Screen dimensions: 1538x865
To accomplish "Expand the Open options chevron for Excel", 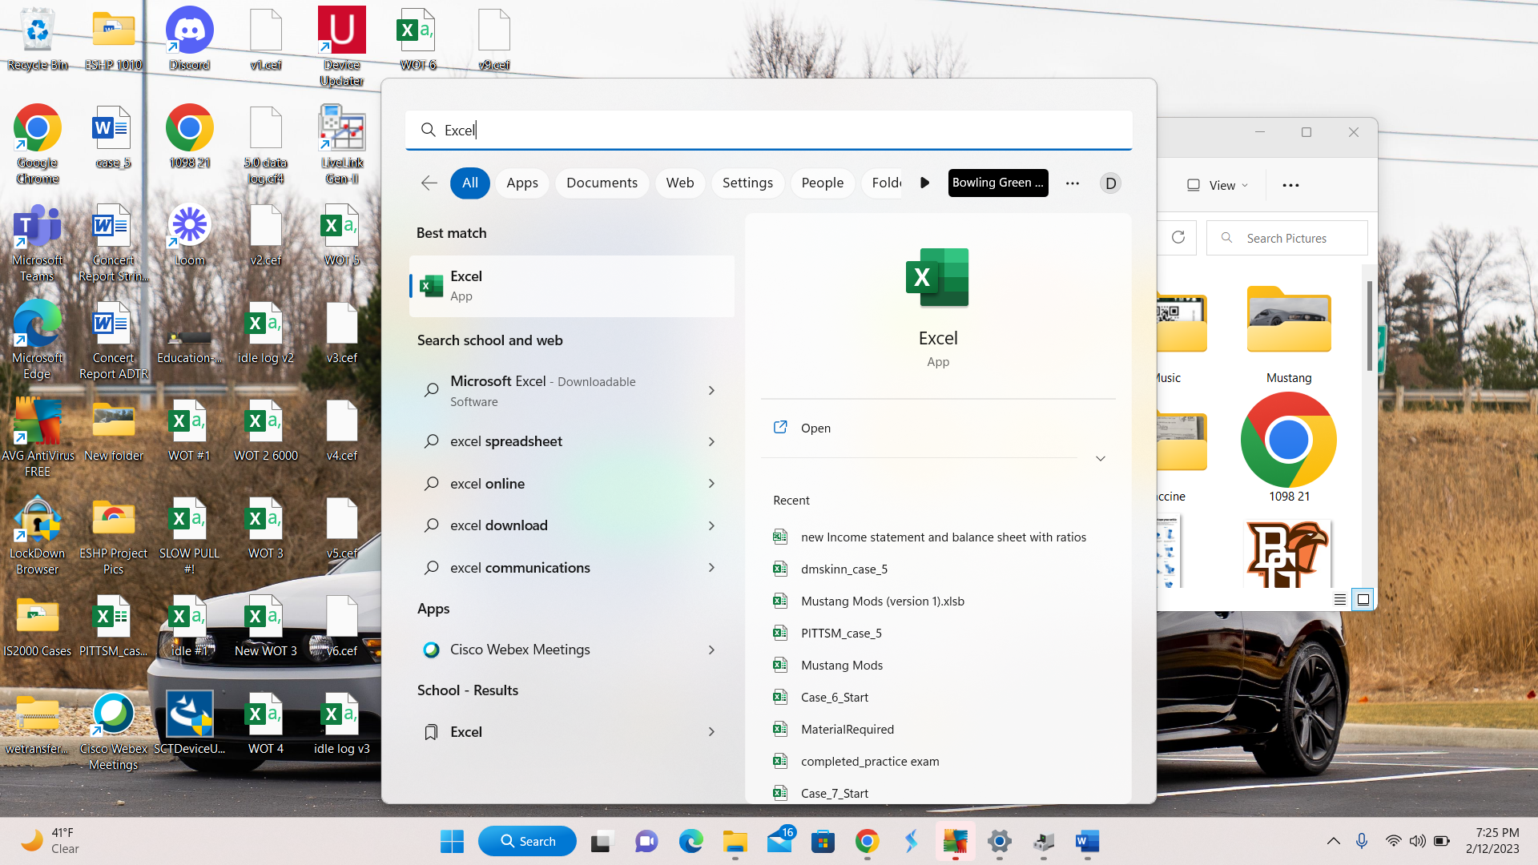I will (x=1100, y=458).
